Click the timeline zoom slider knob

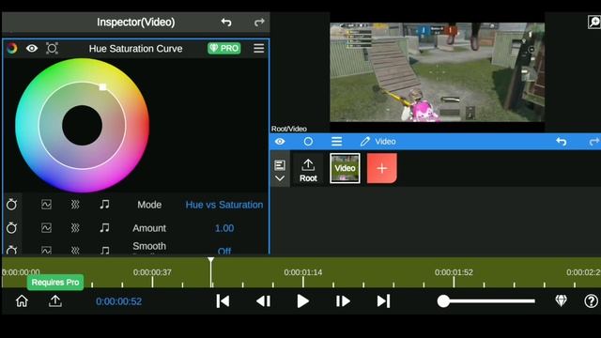(443, 301)
